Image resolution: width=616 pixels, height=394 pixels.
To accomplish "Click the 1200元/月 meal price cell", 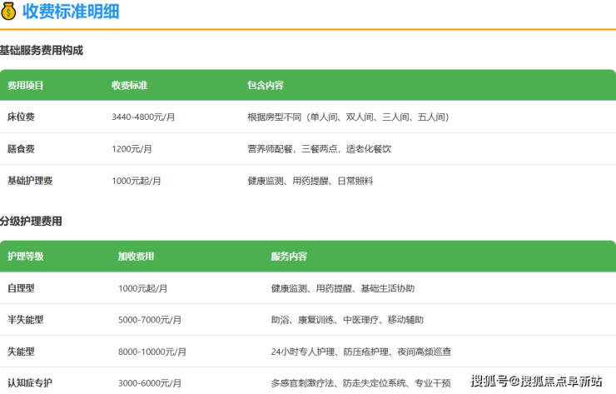I will point(132,149).
